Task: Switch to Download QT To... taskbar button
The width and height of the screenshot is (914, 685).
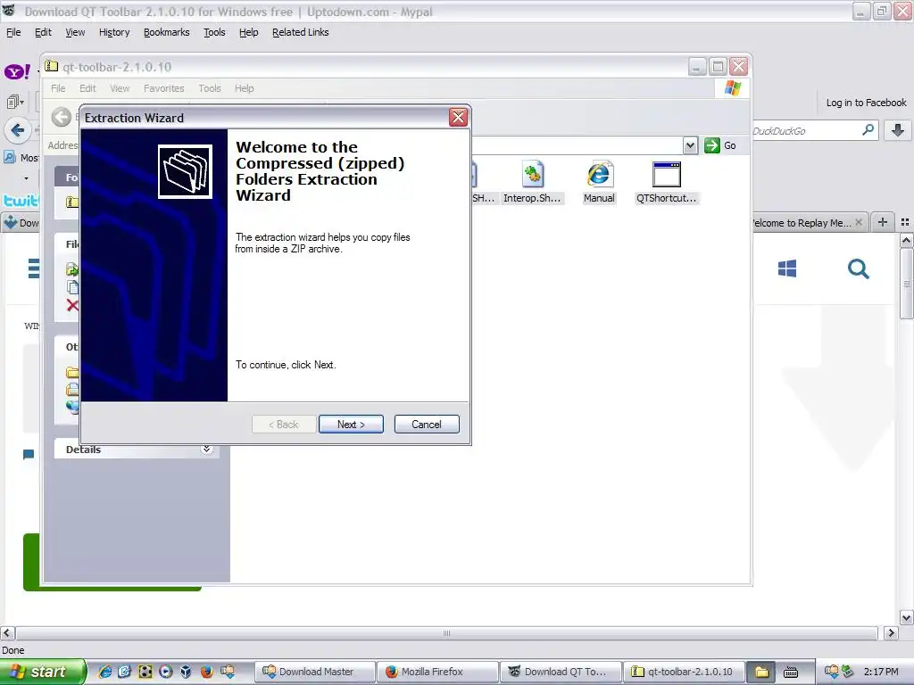Action: [x=560, y=672]
